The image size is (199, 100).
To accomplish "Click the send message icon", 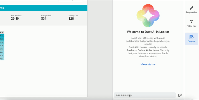I will click(180, 95).
